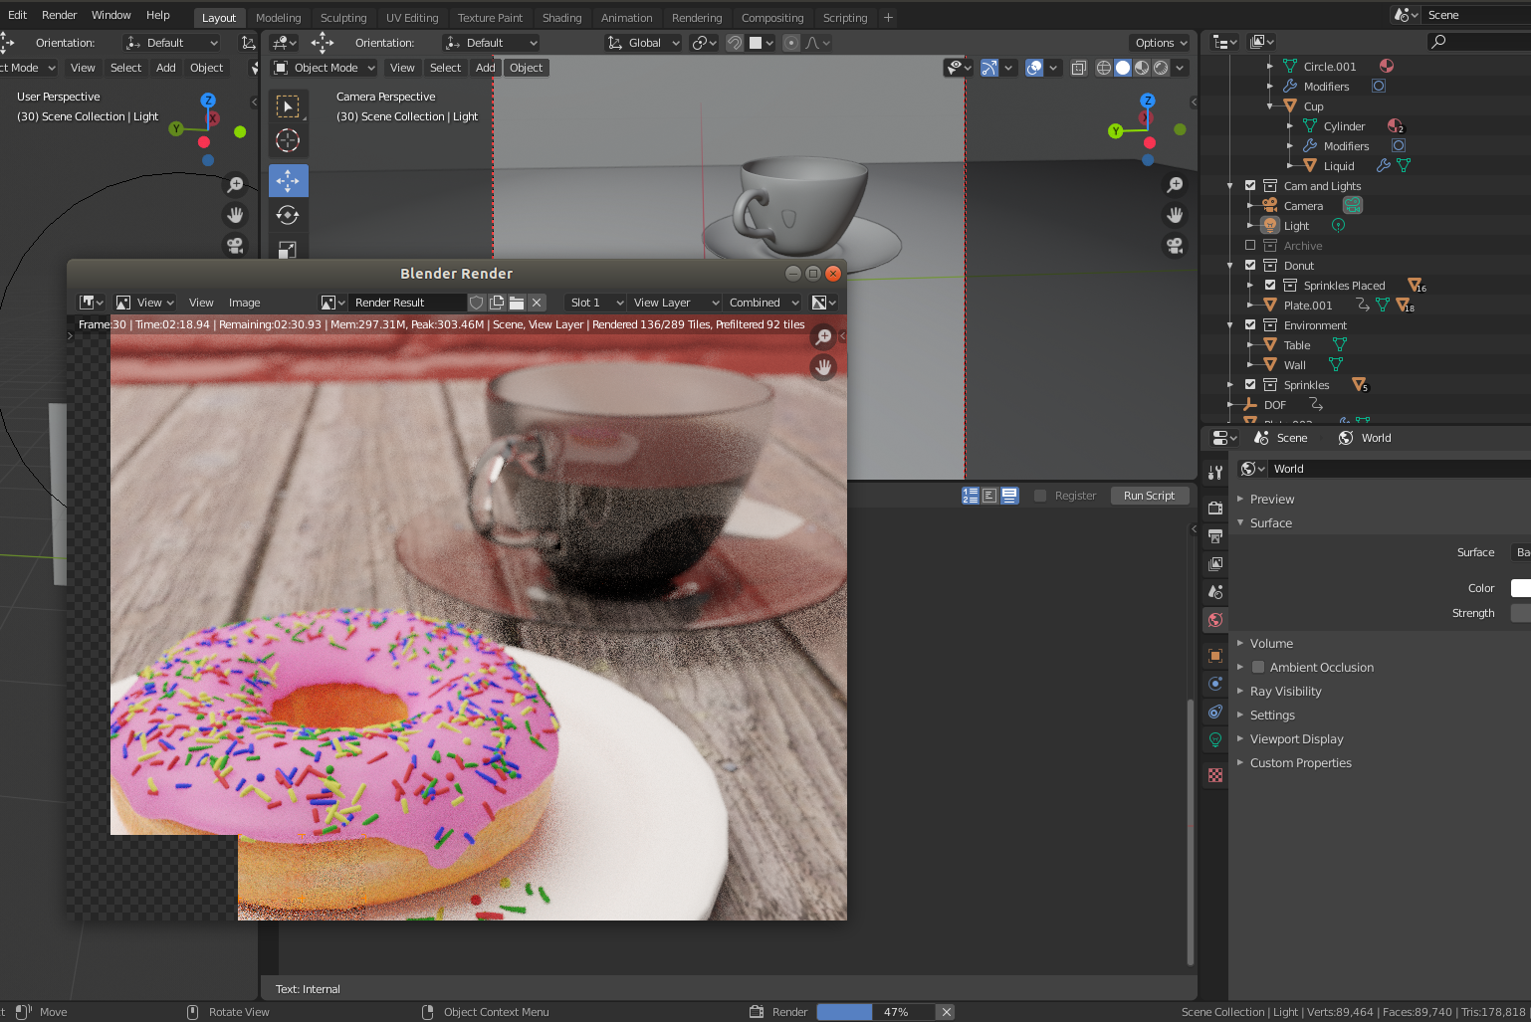Open Tool settings tab in properties

(1215, 473)
